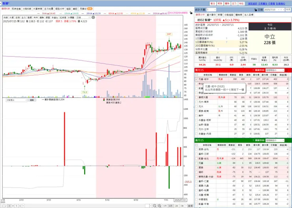Open the 日期 date picker dropdown

coord(279,10)
